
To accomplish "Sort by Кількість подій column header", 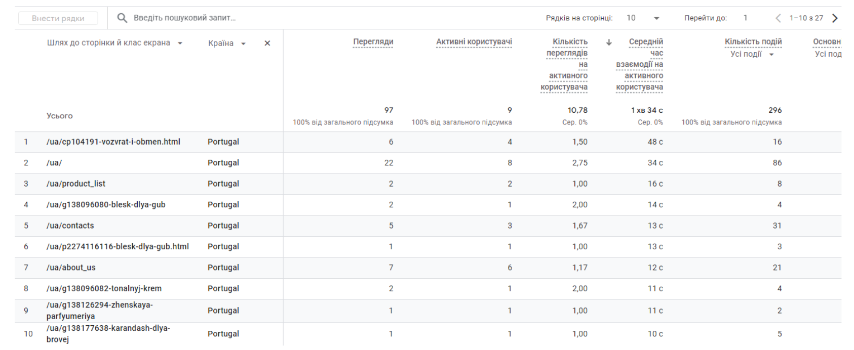I will point(753,42).
